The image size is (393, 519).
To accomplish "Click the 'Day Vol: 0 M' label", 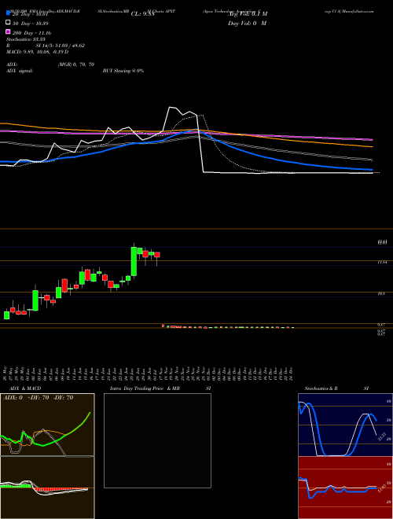I will [x=247, y=24].
